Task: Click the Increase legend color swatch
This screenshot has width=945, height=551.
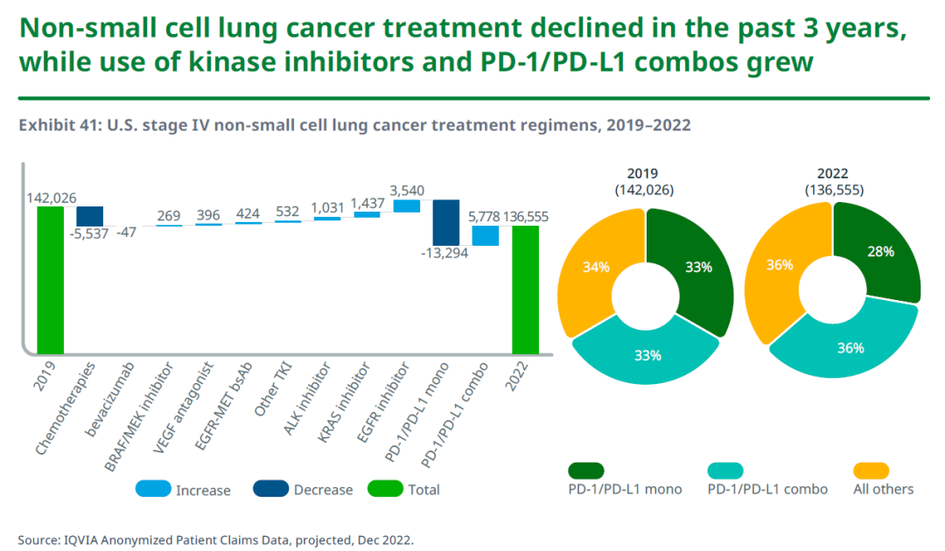Action: point(153,489)
